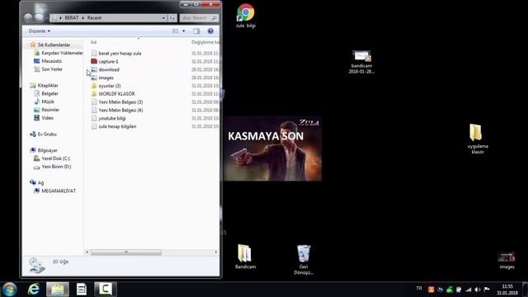
Task: Open the Düzenle menu
Action: tap(40, 31)
